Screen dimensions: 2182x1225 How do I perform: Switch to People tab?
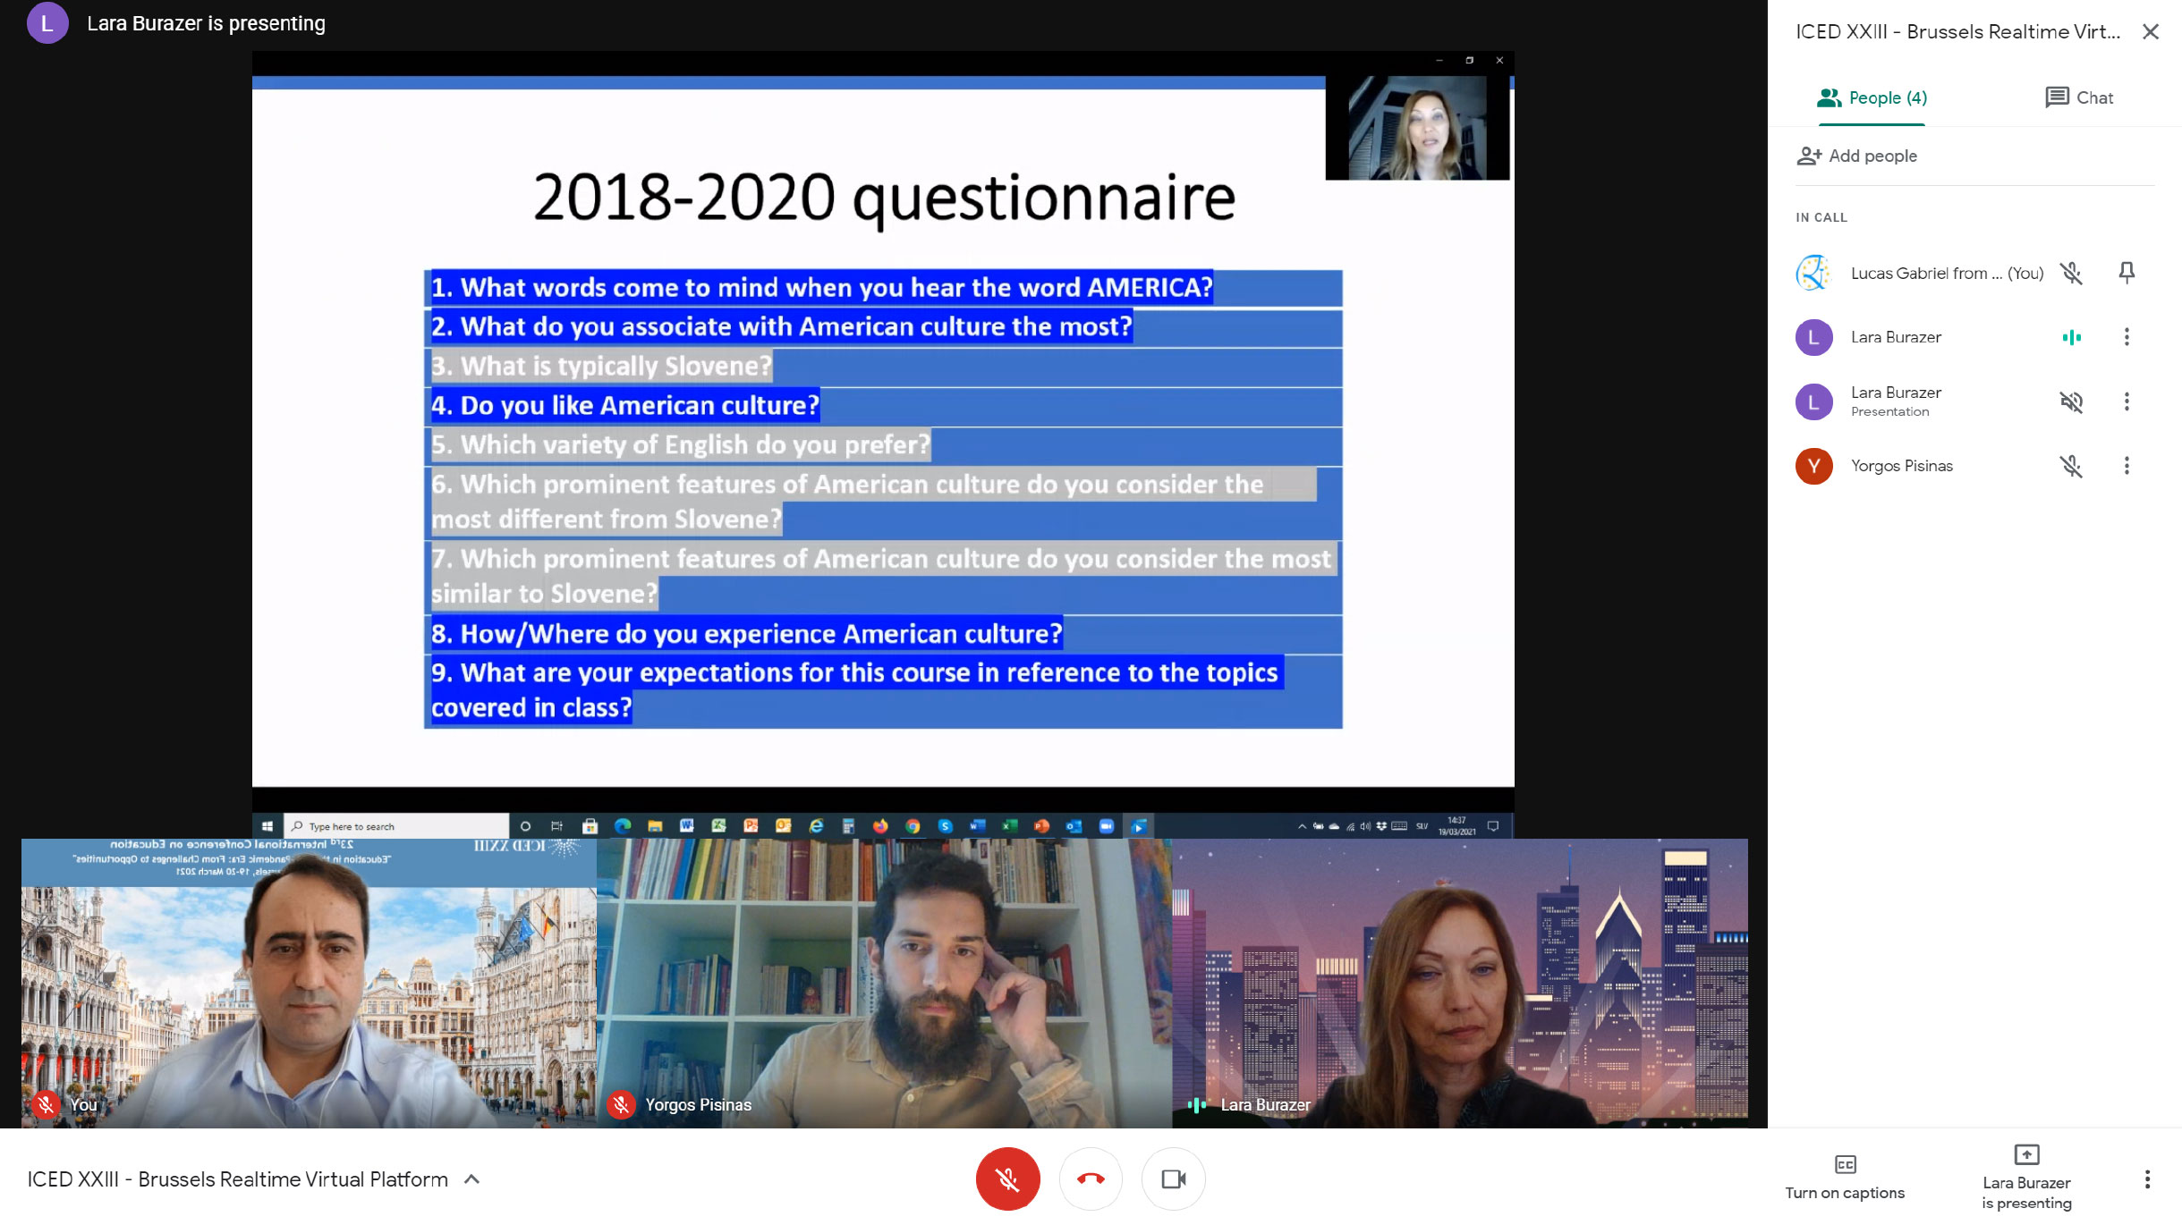(x=1871, y=96)
